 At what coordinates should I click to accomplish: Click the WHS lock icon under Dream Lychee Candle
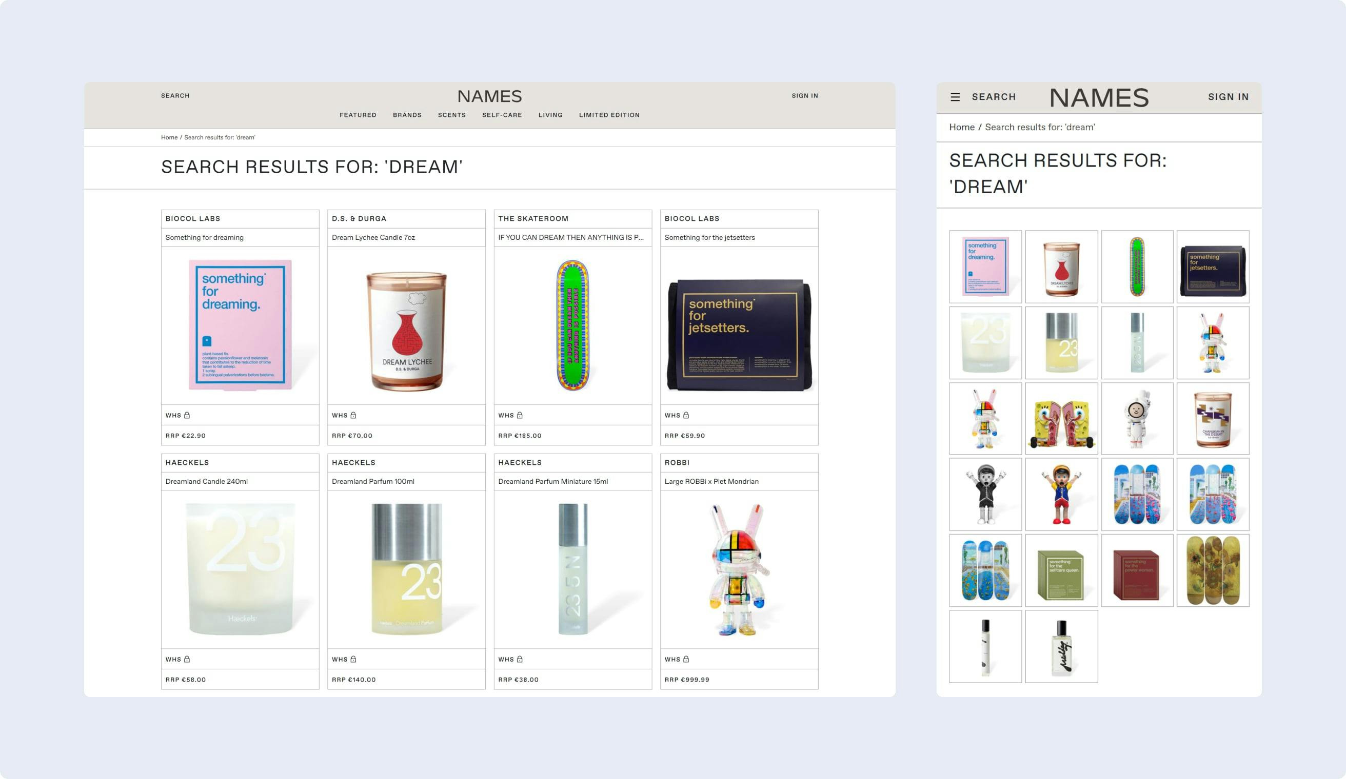(x=353, y=415)
